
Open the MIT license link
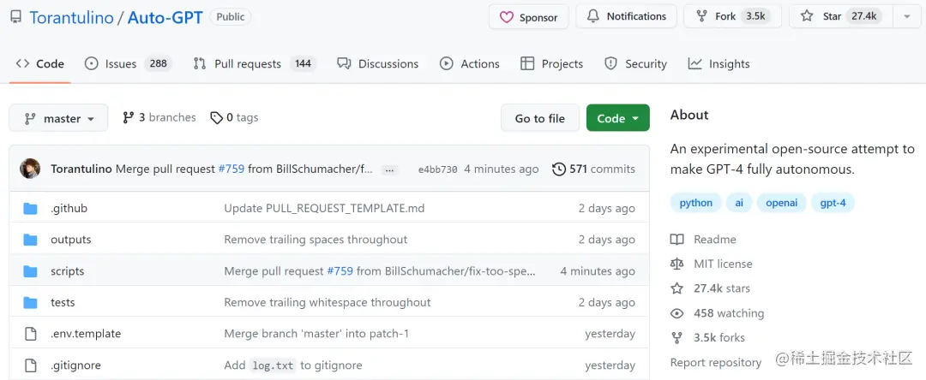coord(713,264)
